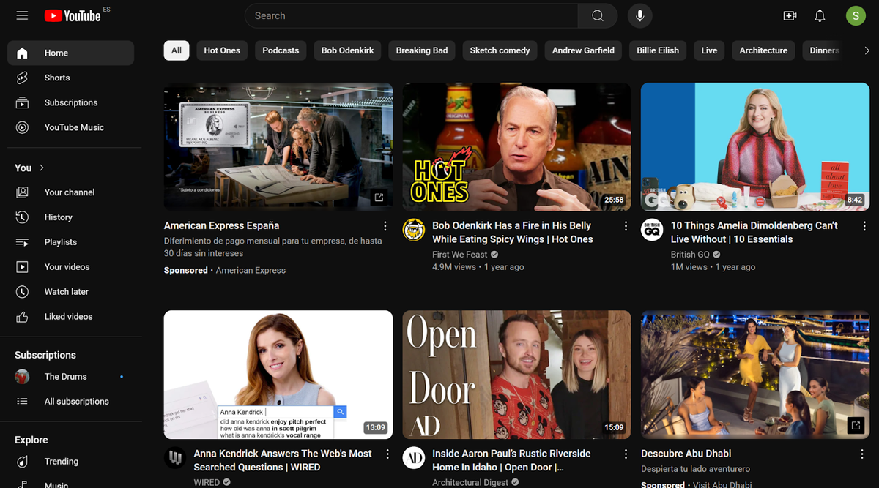879x488 pixels.
Task: Click into the Search input field
Action: click(411, 15)
